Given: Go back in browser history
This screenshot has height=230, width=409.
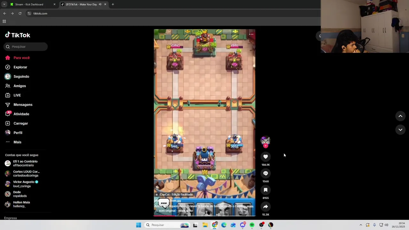Looking at the screenshot, I should pos(4,13).
